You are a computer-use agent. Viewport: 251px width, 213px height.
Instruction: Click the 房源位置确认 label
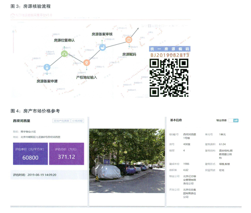64,40
